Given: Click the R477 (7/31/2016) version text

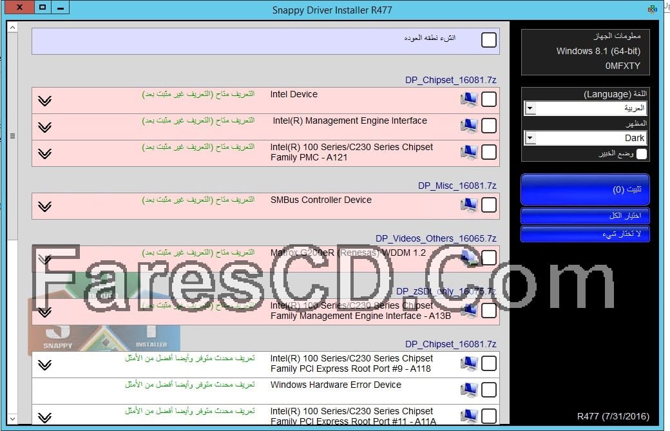Looking at the screenshot, I should click(x=613, y=416).
